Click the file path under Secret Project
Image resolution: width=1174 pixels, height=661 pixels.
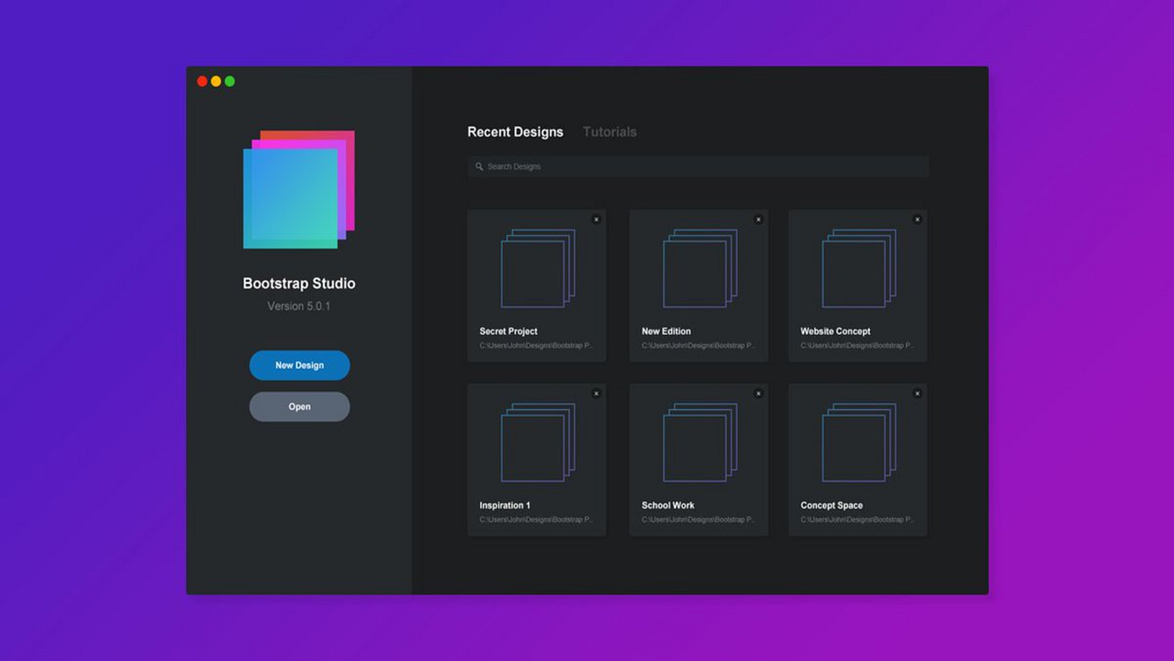(536, 346)
